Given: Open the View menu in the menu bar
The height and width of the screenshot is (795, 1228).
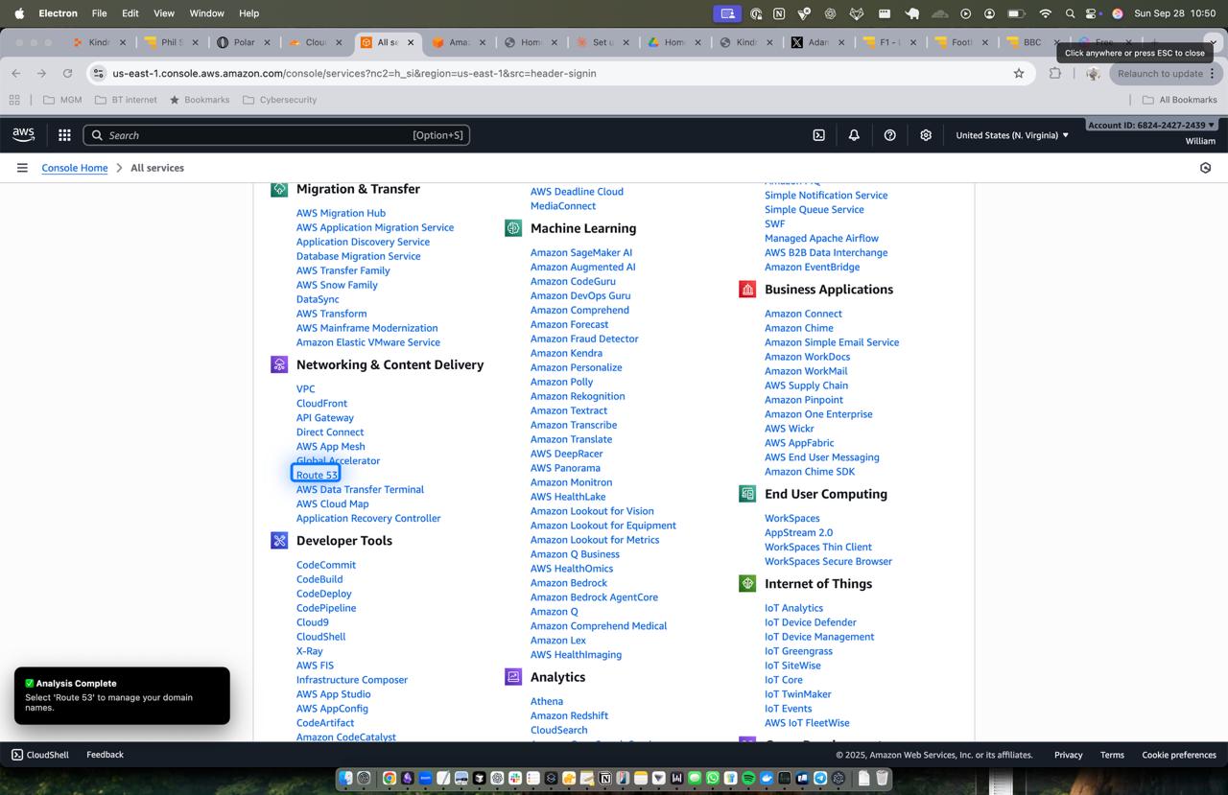Looking at the screenshot, I should [x=163, y=13].
